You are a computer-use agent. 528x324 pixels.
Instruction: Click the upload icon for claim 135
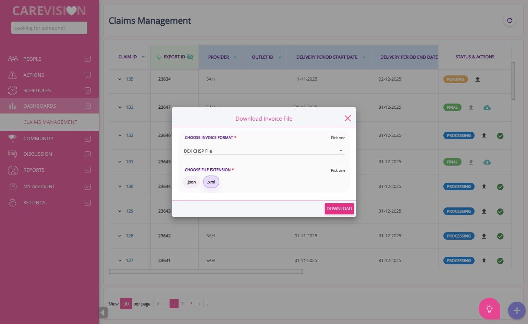(477, 79)
